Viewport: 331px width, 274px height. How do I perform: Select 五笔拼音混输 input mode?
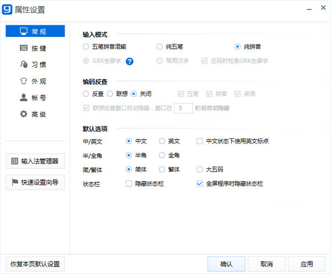tap(86, 47)
